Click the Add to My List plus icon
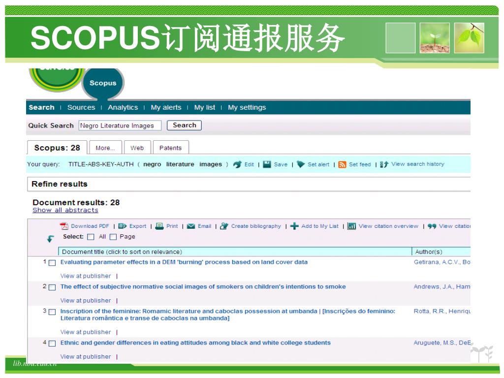Screen dimensions: 504x378 [294, 226]
